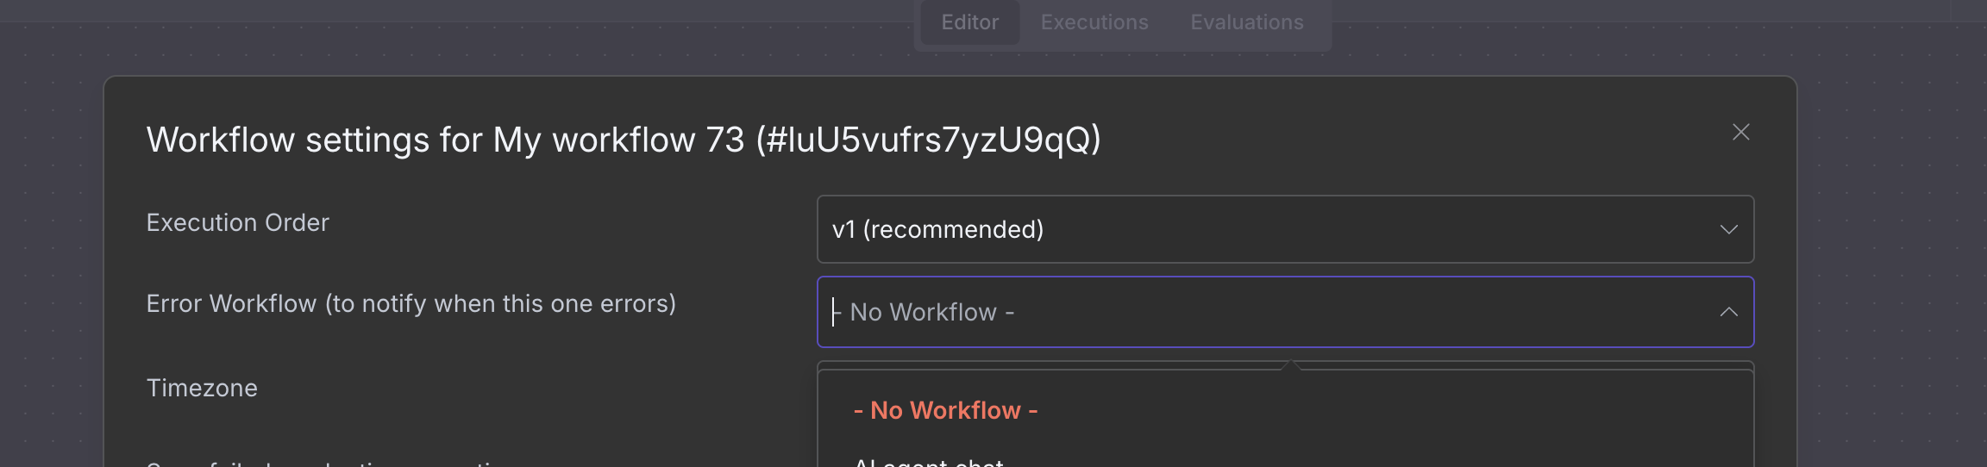
Task: Close the Workflow settings dialog
Action: click(1740, 132)
